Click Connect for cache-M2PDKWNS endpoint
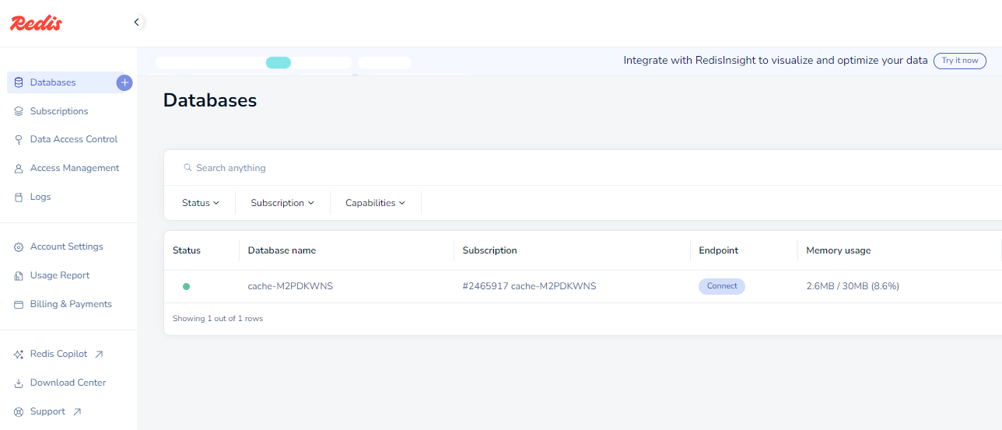Screen dimensions: 1002x430 tap(722, 286)
